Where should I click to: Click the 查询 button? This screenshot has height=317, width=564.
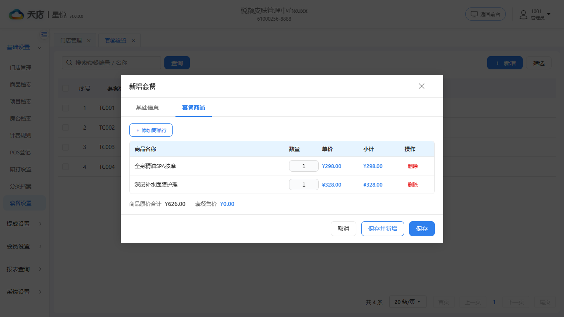pos(177,63)
